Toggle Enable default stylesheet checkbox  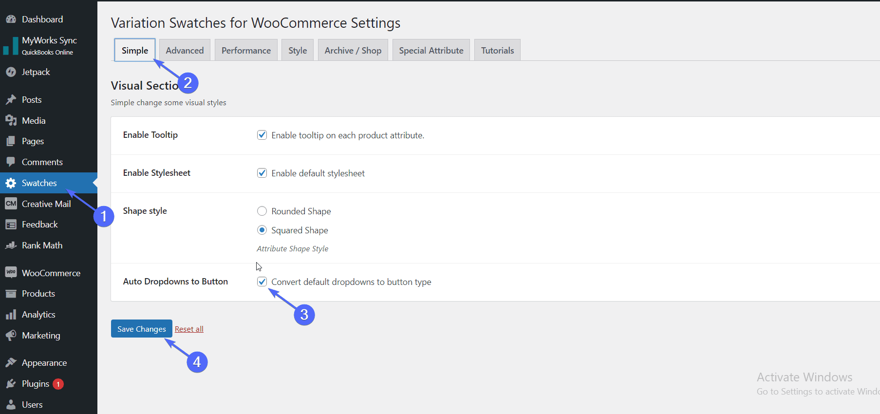(x=262, y=173)
